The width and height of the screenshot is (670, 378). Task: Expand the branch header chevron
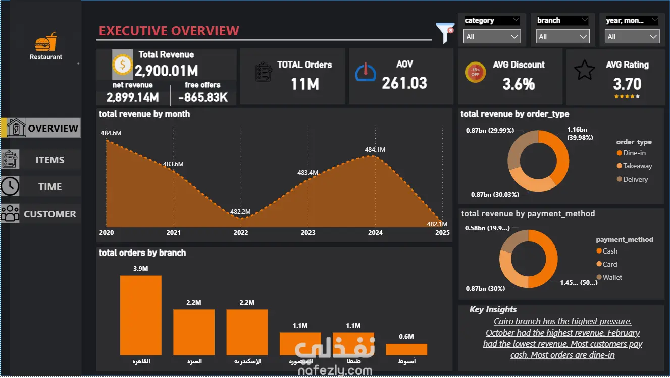pyautogui.click(x=584, y=21)
